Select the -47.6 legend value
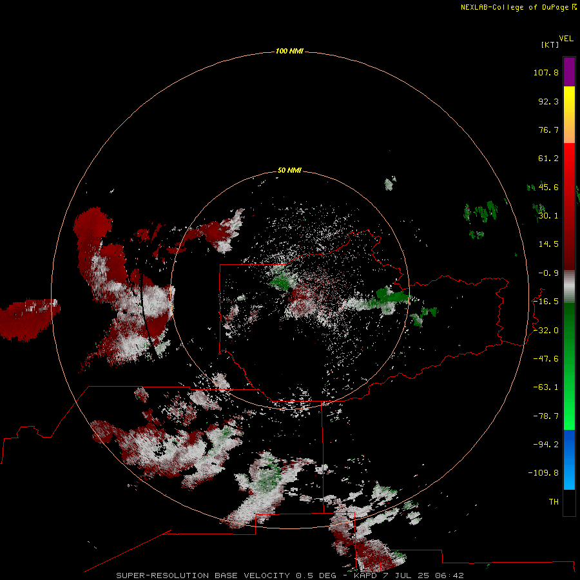 (546, 359)
